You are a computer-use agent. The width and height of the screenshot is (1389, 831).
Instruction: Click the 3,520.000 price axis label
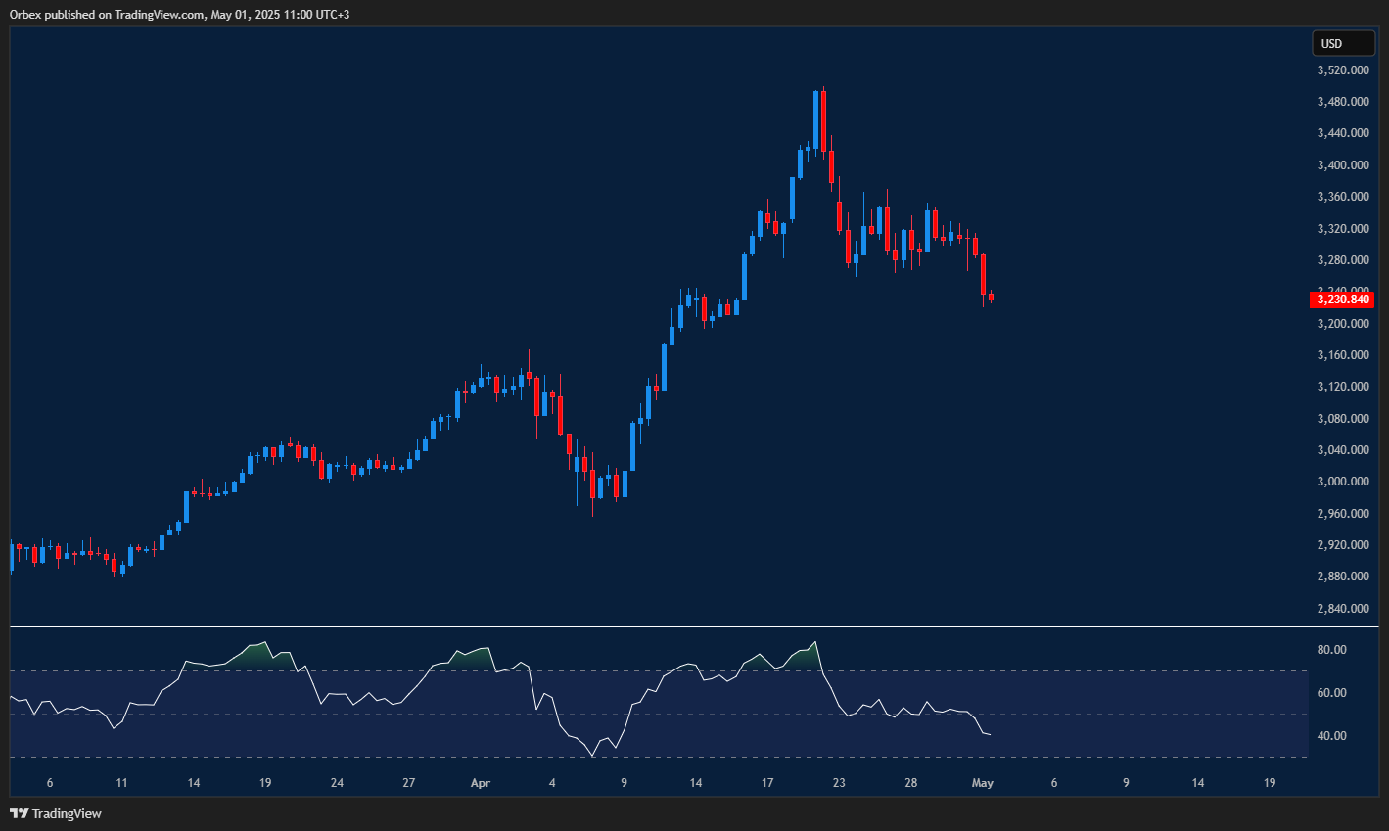tap(1342, 70)
